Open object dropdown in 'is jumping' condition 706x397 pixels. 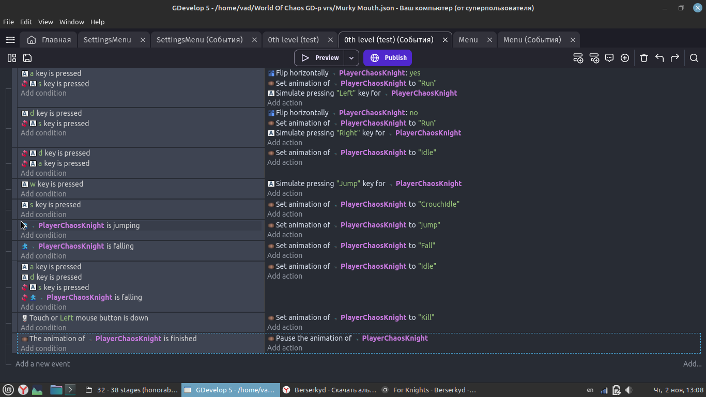(x=33, y=226)
